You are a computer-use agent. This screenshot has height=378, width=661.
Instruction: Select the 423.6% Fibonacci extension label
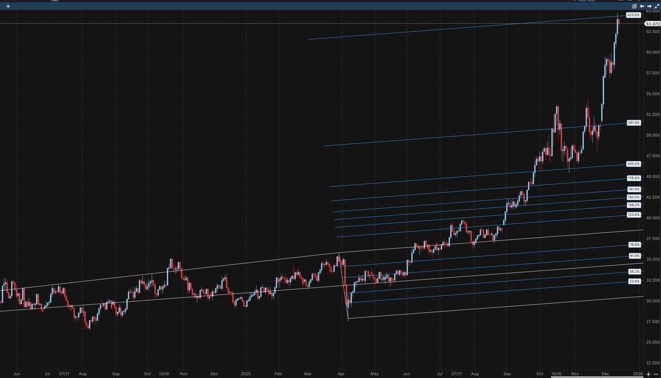click(x=634, y=15)
